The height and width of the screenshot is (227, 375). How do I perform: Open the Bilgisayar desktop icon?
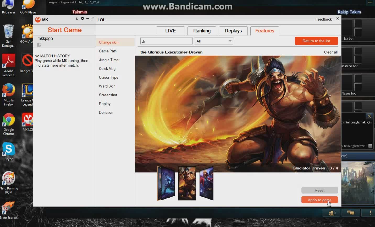point(8,7)
